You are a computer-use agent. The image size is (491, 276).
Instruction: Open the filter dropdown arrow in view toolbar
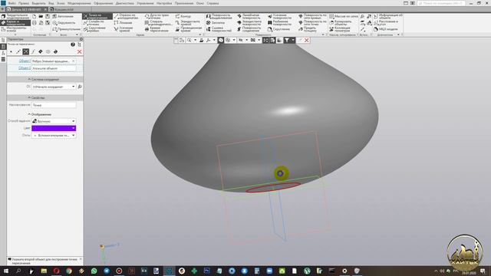[x=293, y=40]
